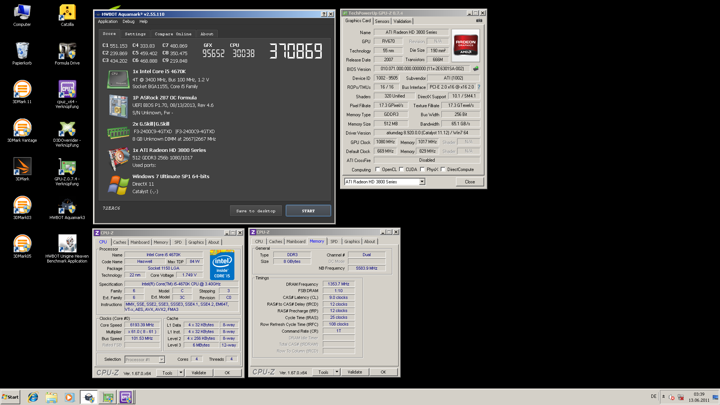The height and width of the screenshot is (405, 720).
Task: Switch to GPU-Z taskbar button
Action: 108,397
